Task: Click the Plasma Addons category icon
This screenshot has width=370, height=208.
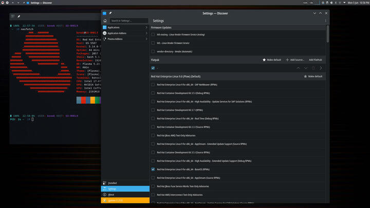Action: (x=104, y=39)
